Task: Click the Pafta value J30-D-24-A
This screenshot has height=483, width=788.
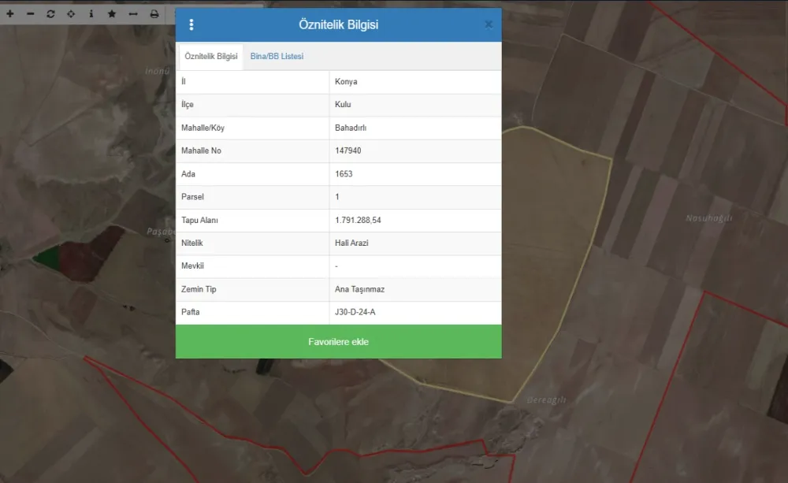Action: coord(355,312)
